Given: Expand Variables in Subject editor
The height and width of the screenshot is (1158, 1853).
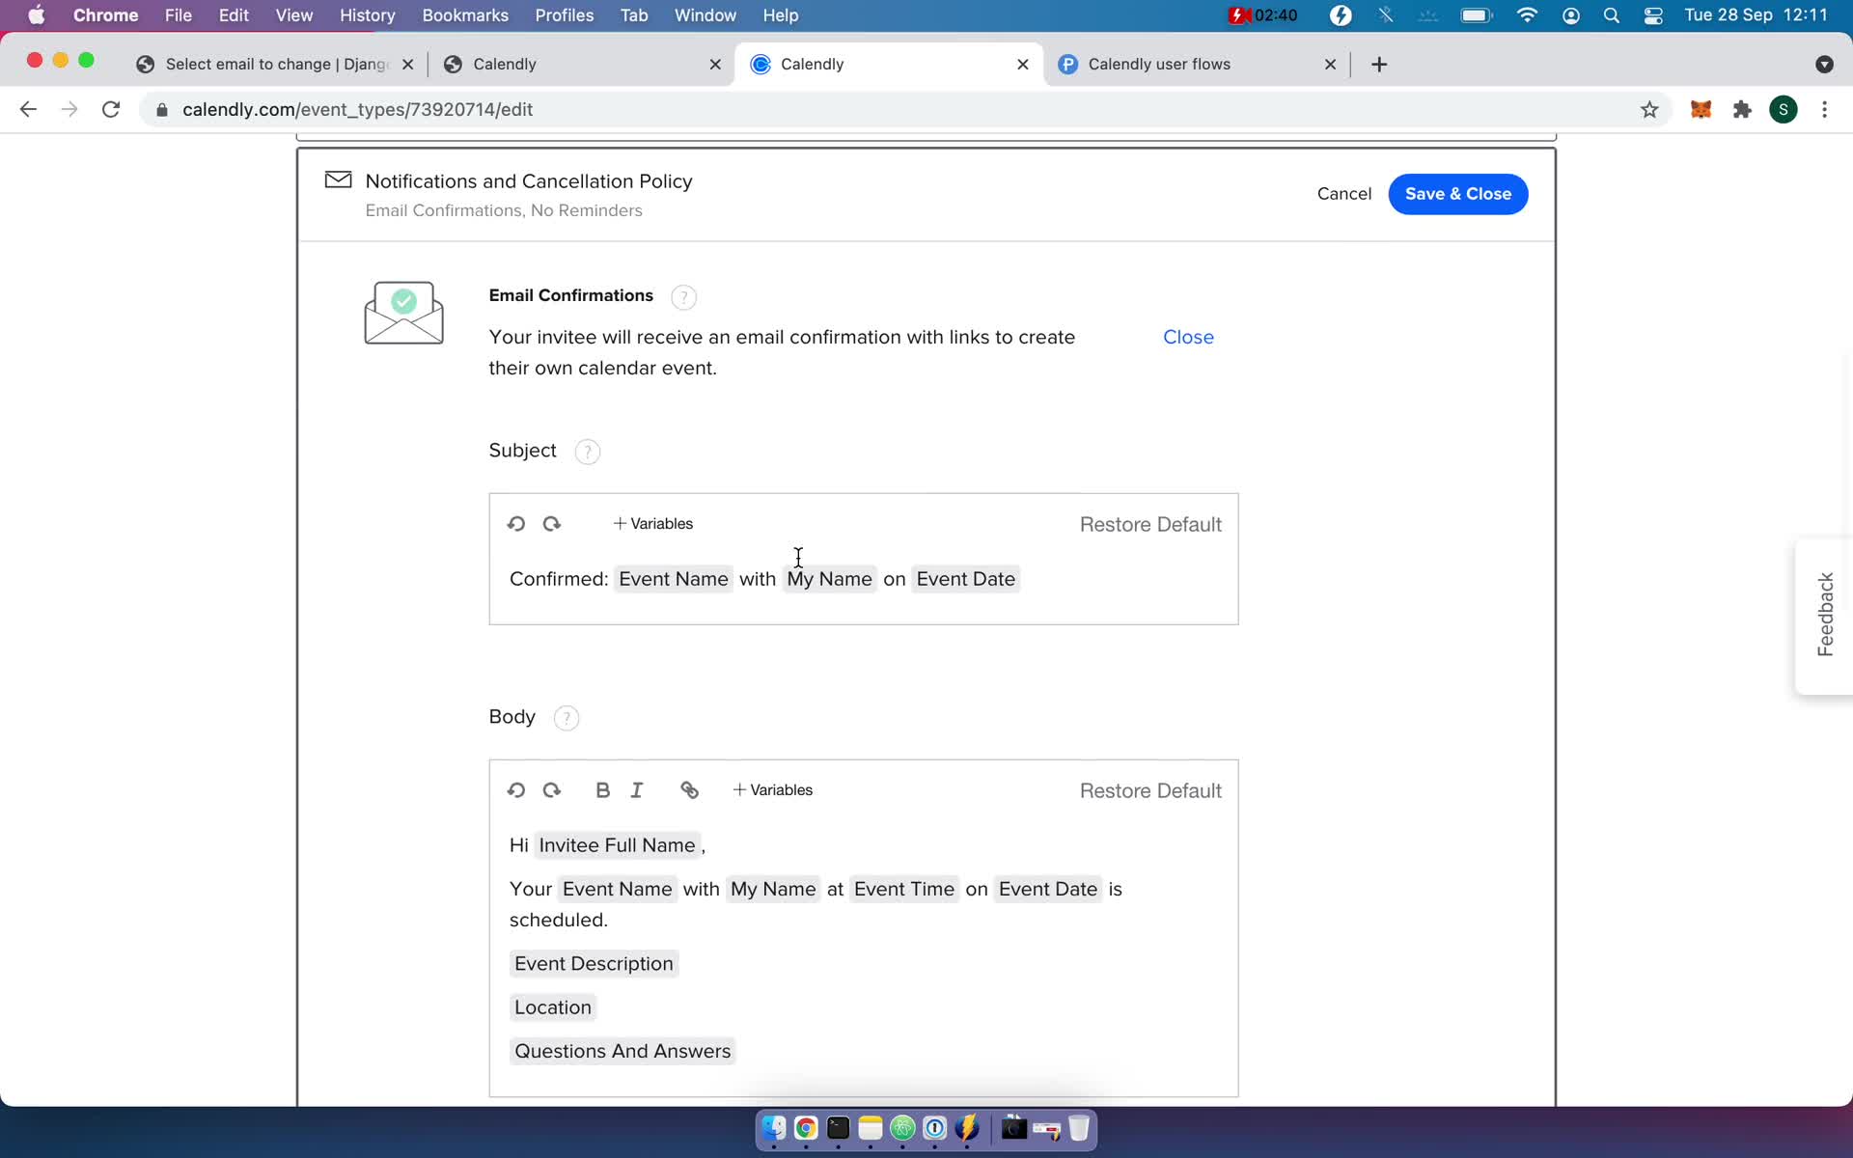Looking at the screenshot, I should coord(652,523).
